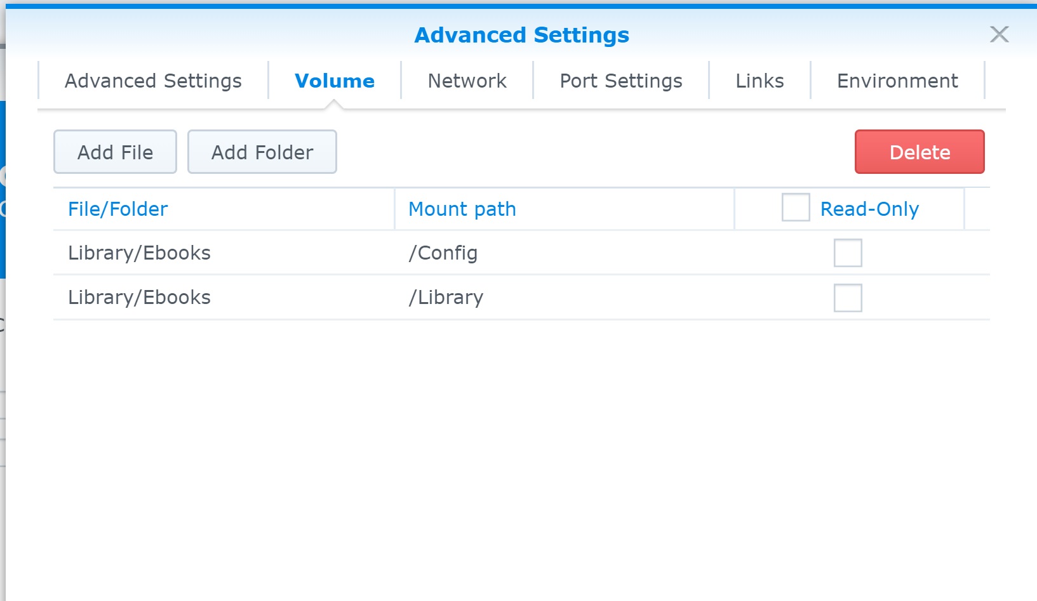Click the Add Folder button
Screen dimensions: 1037x601
tap(262, 152)
